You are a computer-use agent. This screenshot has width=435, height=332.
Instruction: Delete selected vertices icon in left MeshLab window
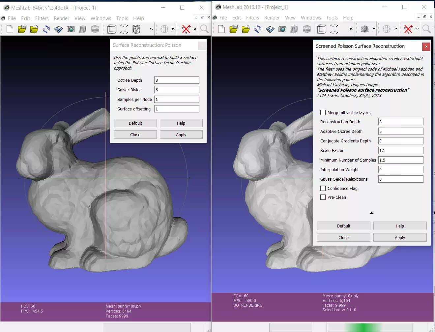pyautogui.click(x=186, y=29)
